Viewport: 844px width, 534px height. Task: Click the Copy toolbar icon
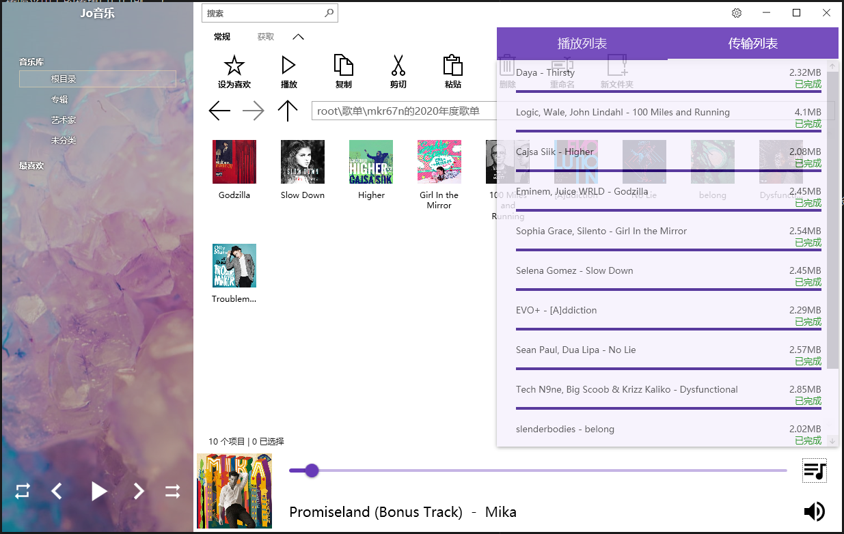(x=343, y=66)
